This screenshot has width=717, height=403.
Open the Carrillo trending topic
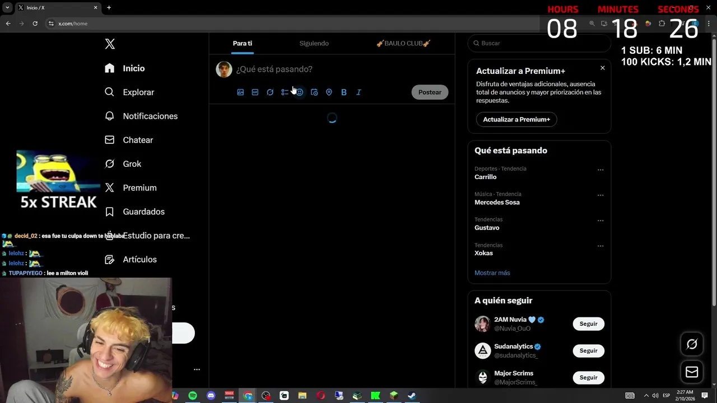(x=485, y=177)
